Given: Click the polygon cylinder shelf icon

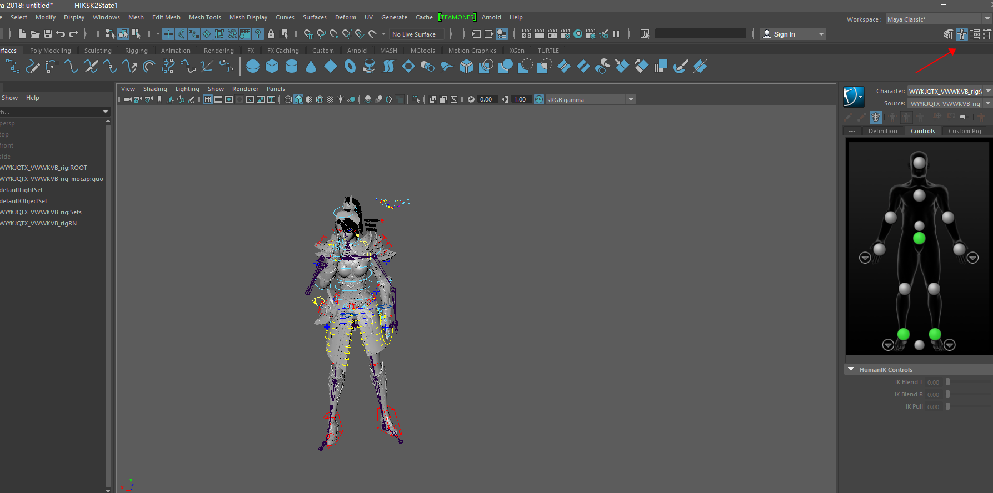Looking at the screenshot, I should 291,67.
